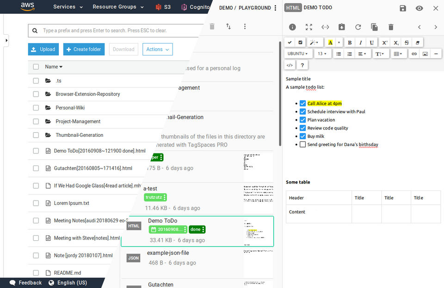Download the opened file
This screenshot has width=444, height=288.
pyautogui.click(x=342, y=27)
